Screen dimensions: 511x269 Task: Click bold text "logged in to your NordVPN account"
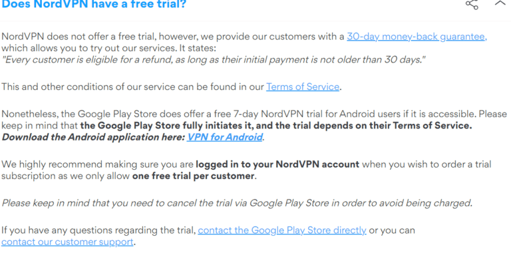pos(277,164)
